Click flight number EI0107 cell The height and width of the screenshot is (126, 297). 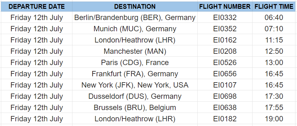coord(225,85)
